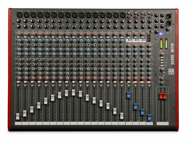Click the second blue stereo fader
The width and height of the screenshot is (188, 143).
135,106
